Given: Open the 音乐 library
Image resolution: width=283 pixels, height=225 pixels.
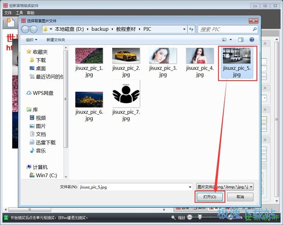Looking at the screenshot, I should [x=38, y=151].
